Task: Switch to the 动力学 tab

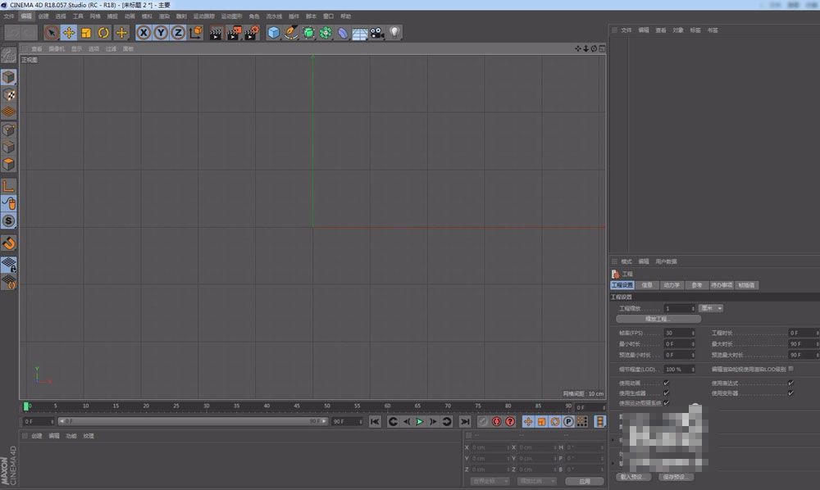Action: [672, 285]
